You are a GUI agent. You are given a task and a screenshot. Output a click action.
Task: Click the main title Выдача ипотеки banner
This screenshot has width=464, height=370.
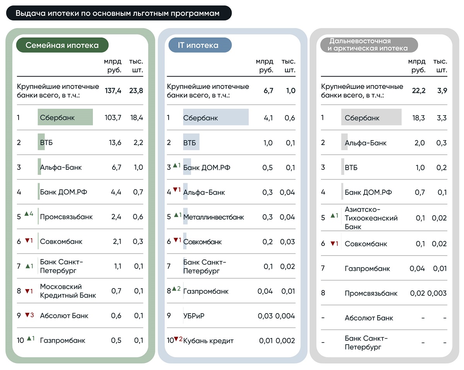118,13
